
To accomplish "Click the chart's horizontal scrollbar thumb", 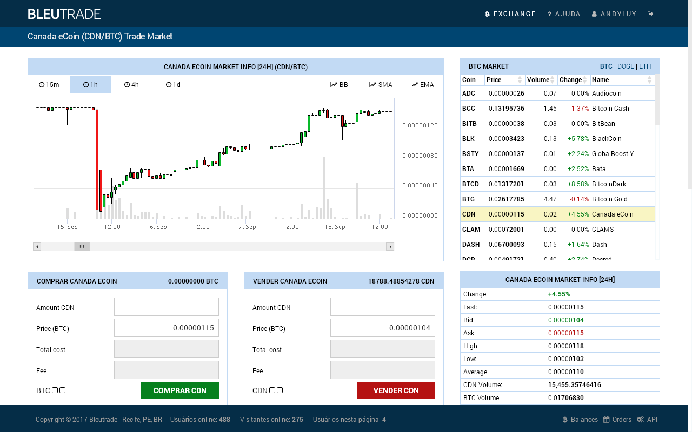I will pyautogui.click(x=82, y=247).
